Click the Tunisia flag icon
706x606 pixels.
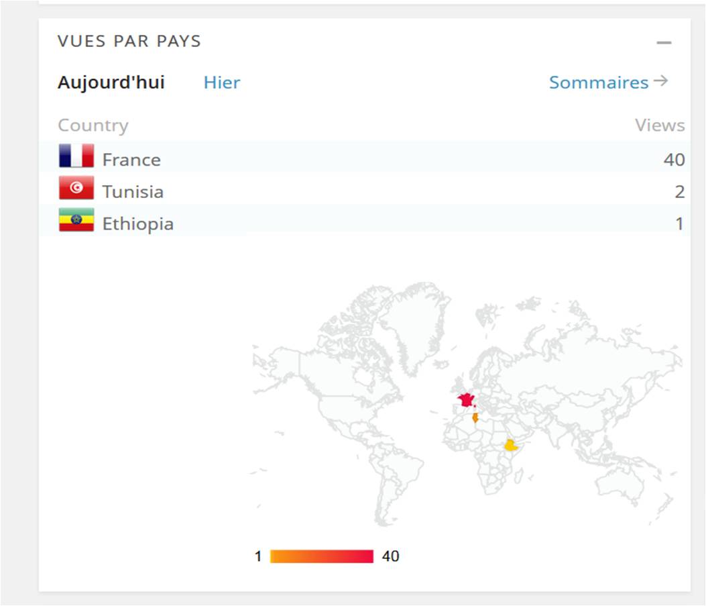click(x=76, y=189)
